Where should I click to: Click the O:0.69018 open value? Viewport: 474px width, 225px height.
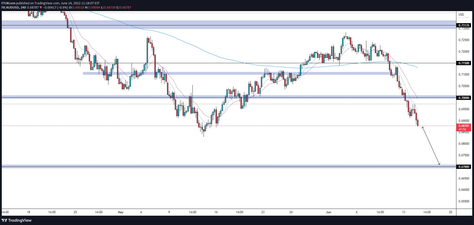tap(77, 7)
